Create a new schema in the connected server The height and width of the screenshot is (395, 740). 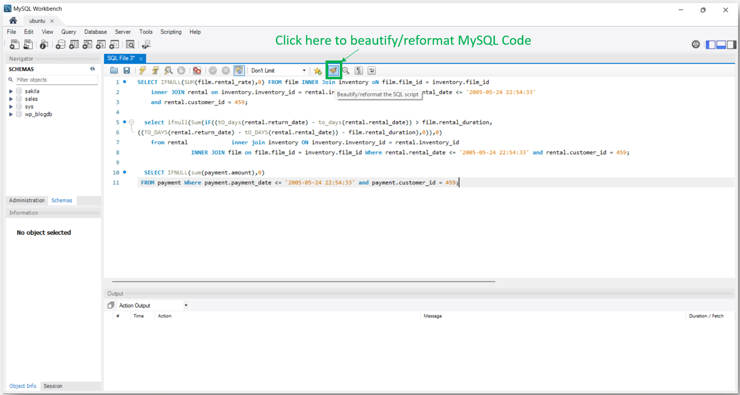point(60,44)
